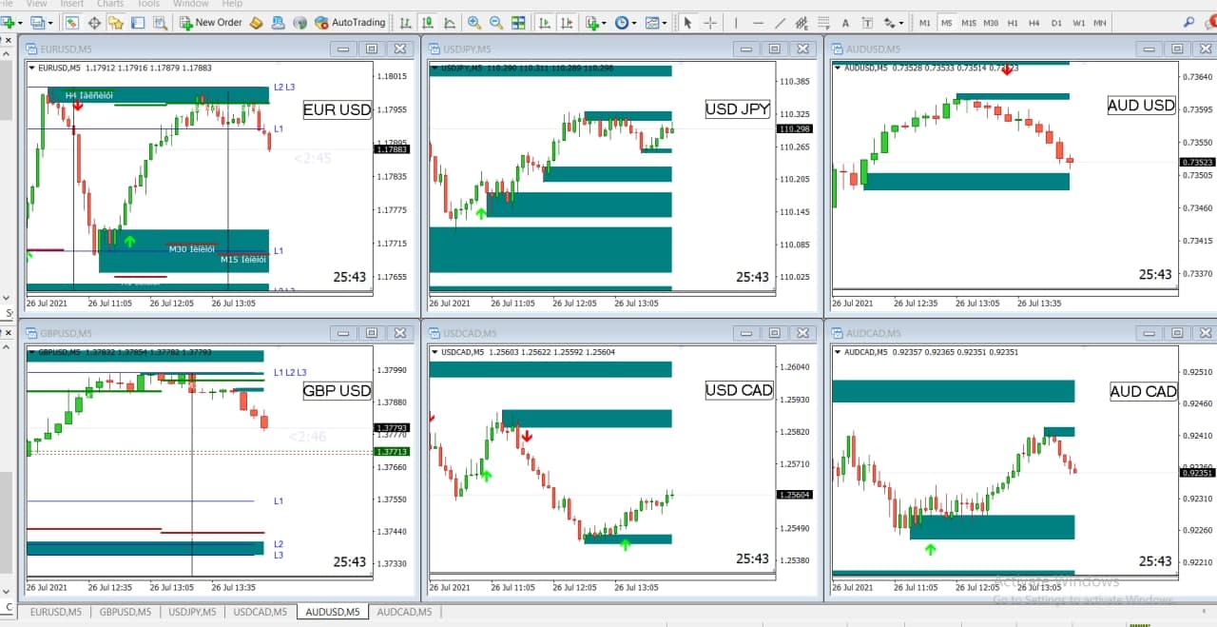Set timeframe to H1
Screen dimensions: 1217x627
click(1012, 22)
